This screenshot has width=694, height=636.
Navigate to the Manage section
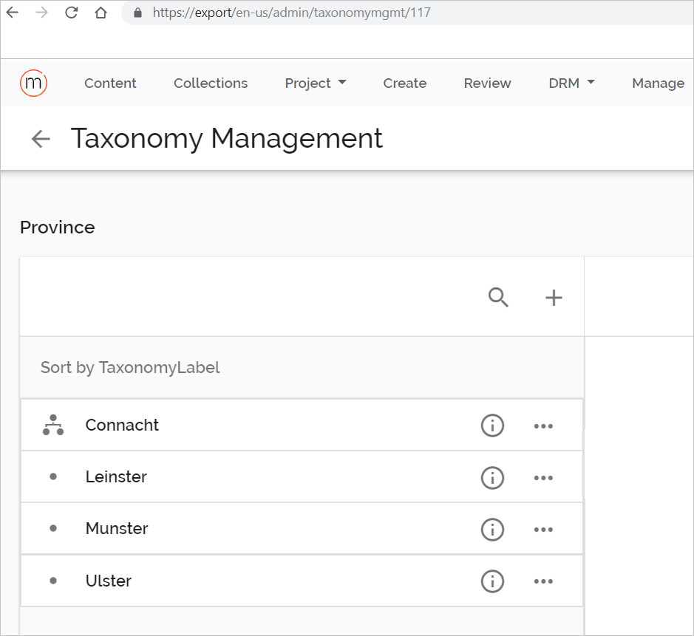[657, 83]
